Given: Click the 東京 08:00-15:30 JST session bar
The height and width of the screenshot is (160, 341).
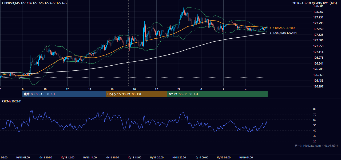Looking at the screenshot, I should pyautogui.click(x=64, y=94).
